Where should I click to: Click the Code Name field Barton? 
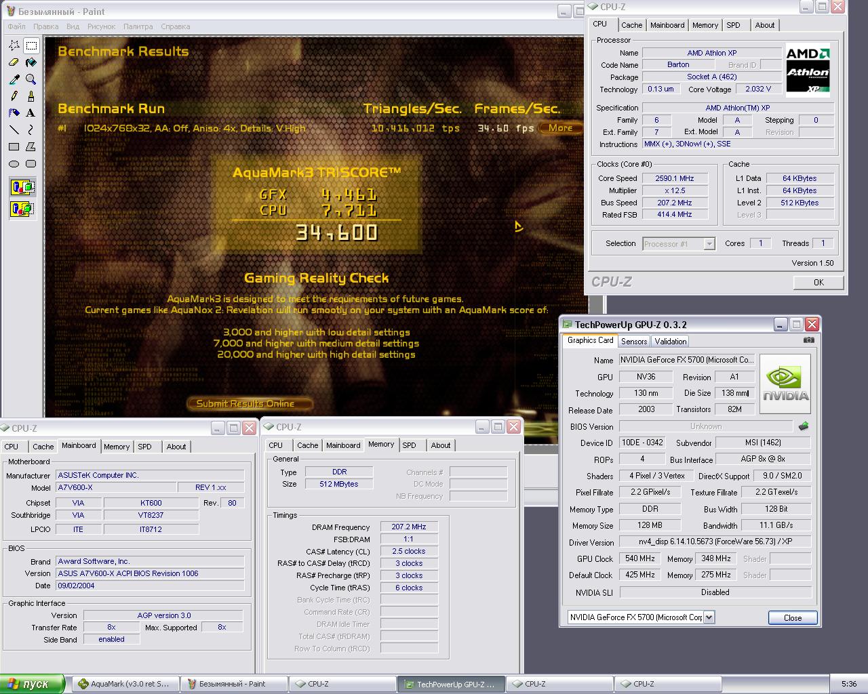(678, 64)
